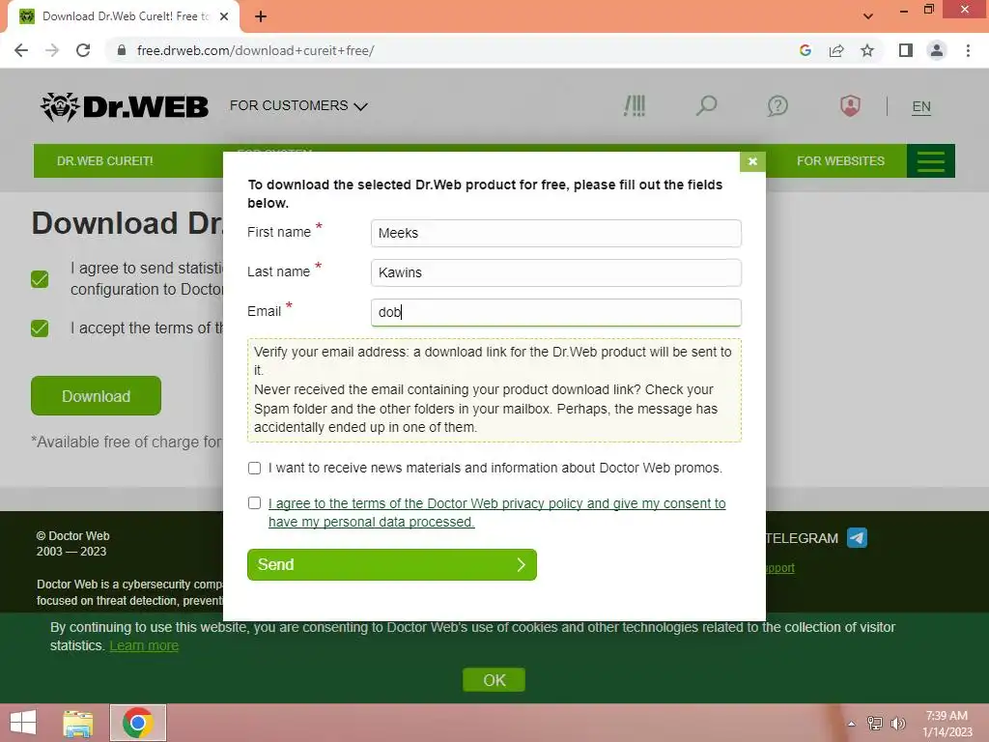
Task: Click the support question mark icon
Action: click(777, 105)
